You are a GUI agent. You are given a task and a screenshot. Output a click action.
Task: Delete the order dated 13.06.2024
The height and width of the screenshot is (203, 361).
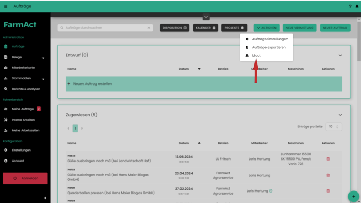pos(328,159)
